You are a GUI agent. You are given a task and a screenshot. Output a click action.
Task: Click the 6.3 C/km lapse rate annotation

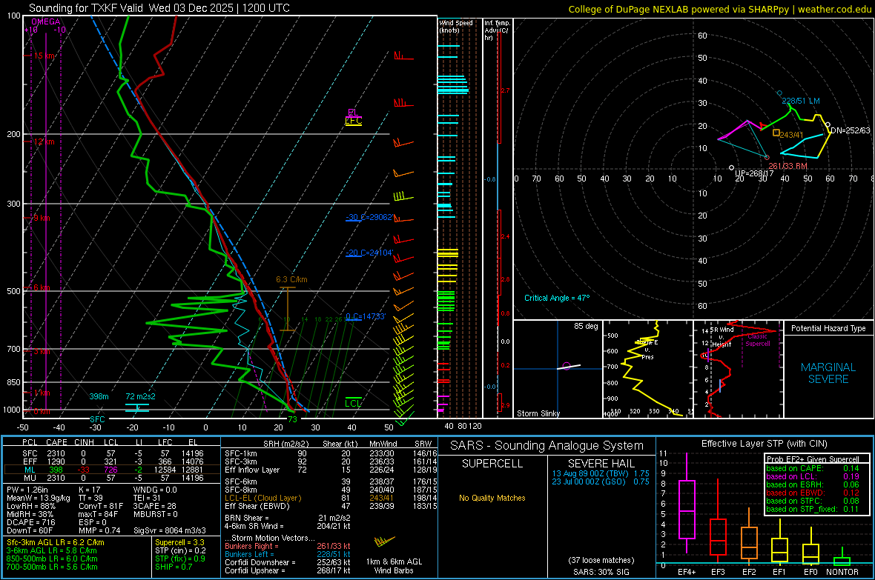[x=291, y=279]
